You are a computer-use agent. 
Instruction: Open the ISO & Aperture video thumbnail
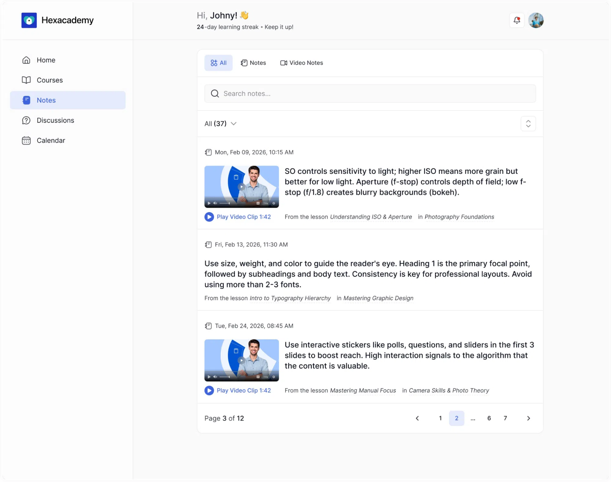click(x=242, y=187)
